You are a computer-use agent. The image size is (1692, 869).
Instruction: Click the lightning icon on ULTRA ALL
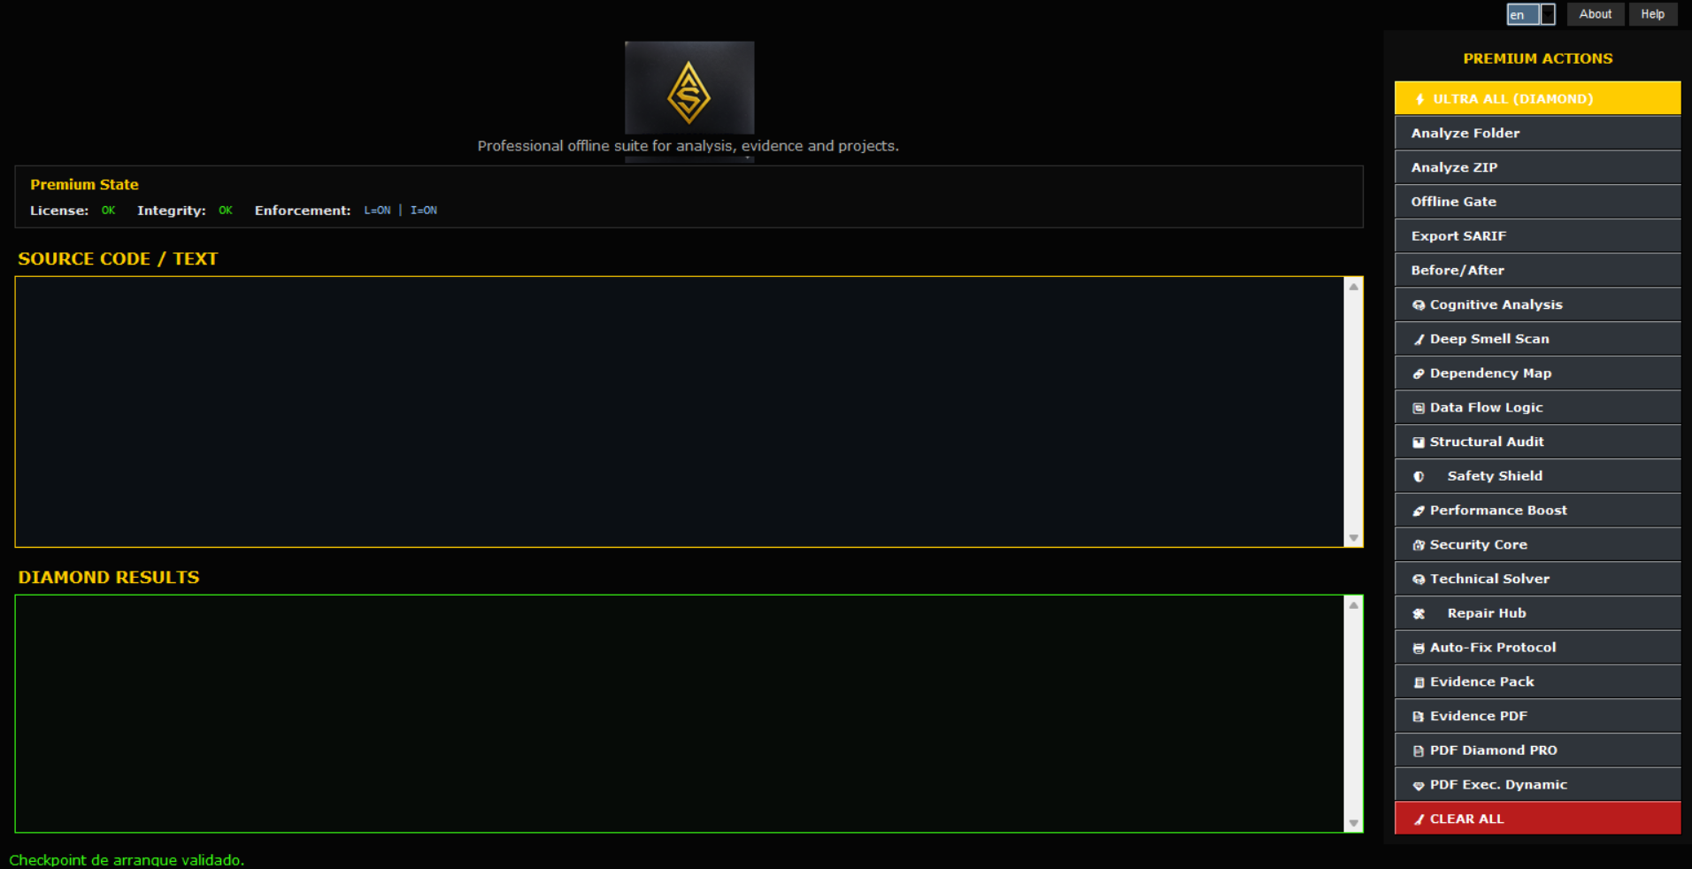point(1419,99)
